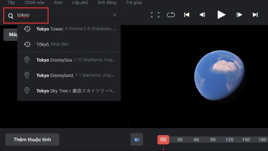Step back one frame
The width and height of the screenshot is (268, 151).
click(202, 15)
